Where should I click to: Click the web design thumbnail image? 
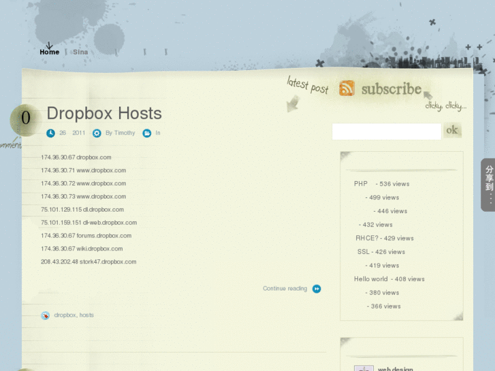click(364, 368)
